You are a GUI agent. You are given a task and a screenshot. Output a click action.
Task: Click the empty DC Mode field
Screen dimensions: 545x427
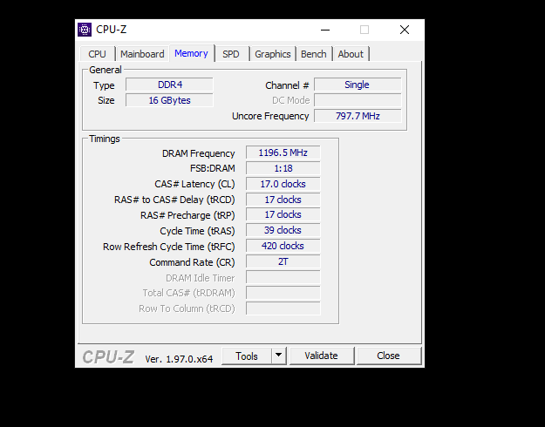(358, 100)
